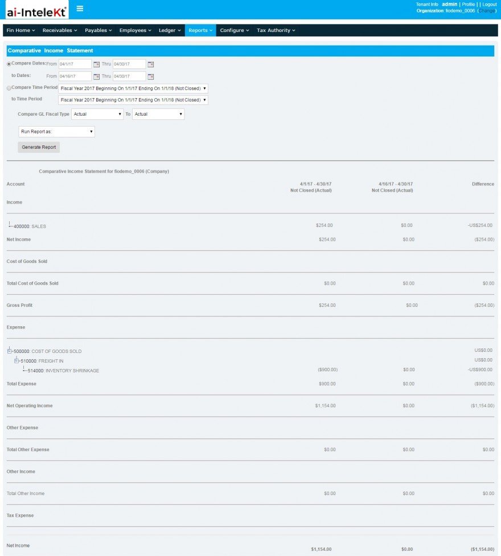Open the Compare GL Fiscal Type Actual dropdown

point(97,114)
